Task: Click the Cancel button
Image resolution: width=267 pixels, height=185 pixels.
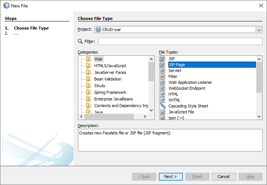Action: pyautogui.click(x=224, y=177)
